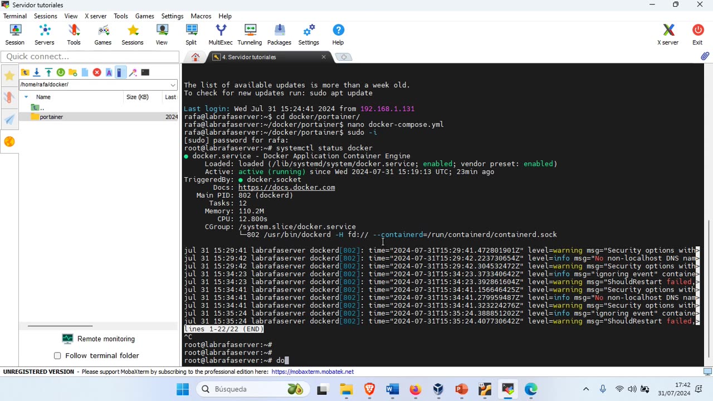
Task: Click the red Exit power icon
Action: (x=697, y=35)
